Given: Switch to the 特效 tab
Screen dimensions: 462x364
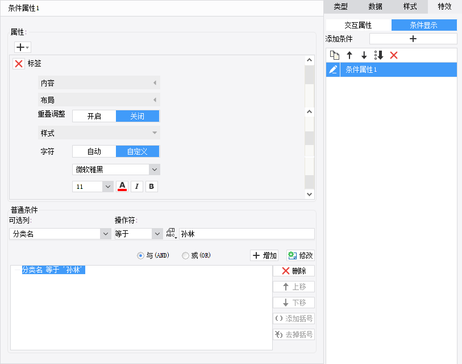Looking at the screenshot, I should click(x=444, y=6).
